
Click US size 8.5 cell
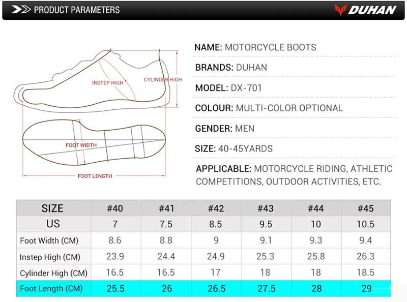tap(216, 224)
